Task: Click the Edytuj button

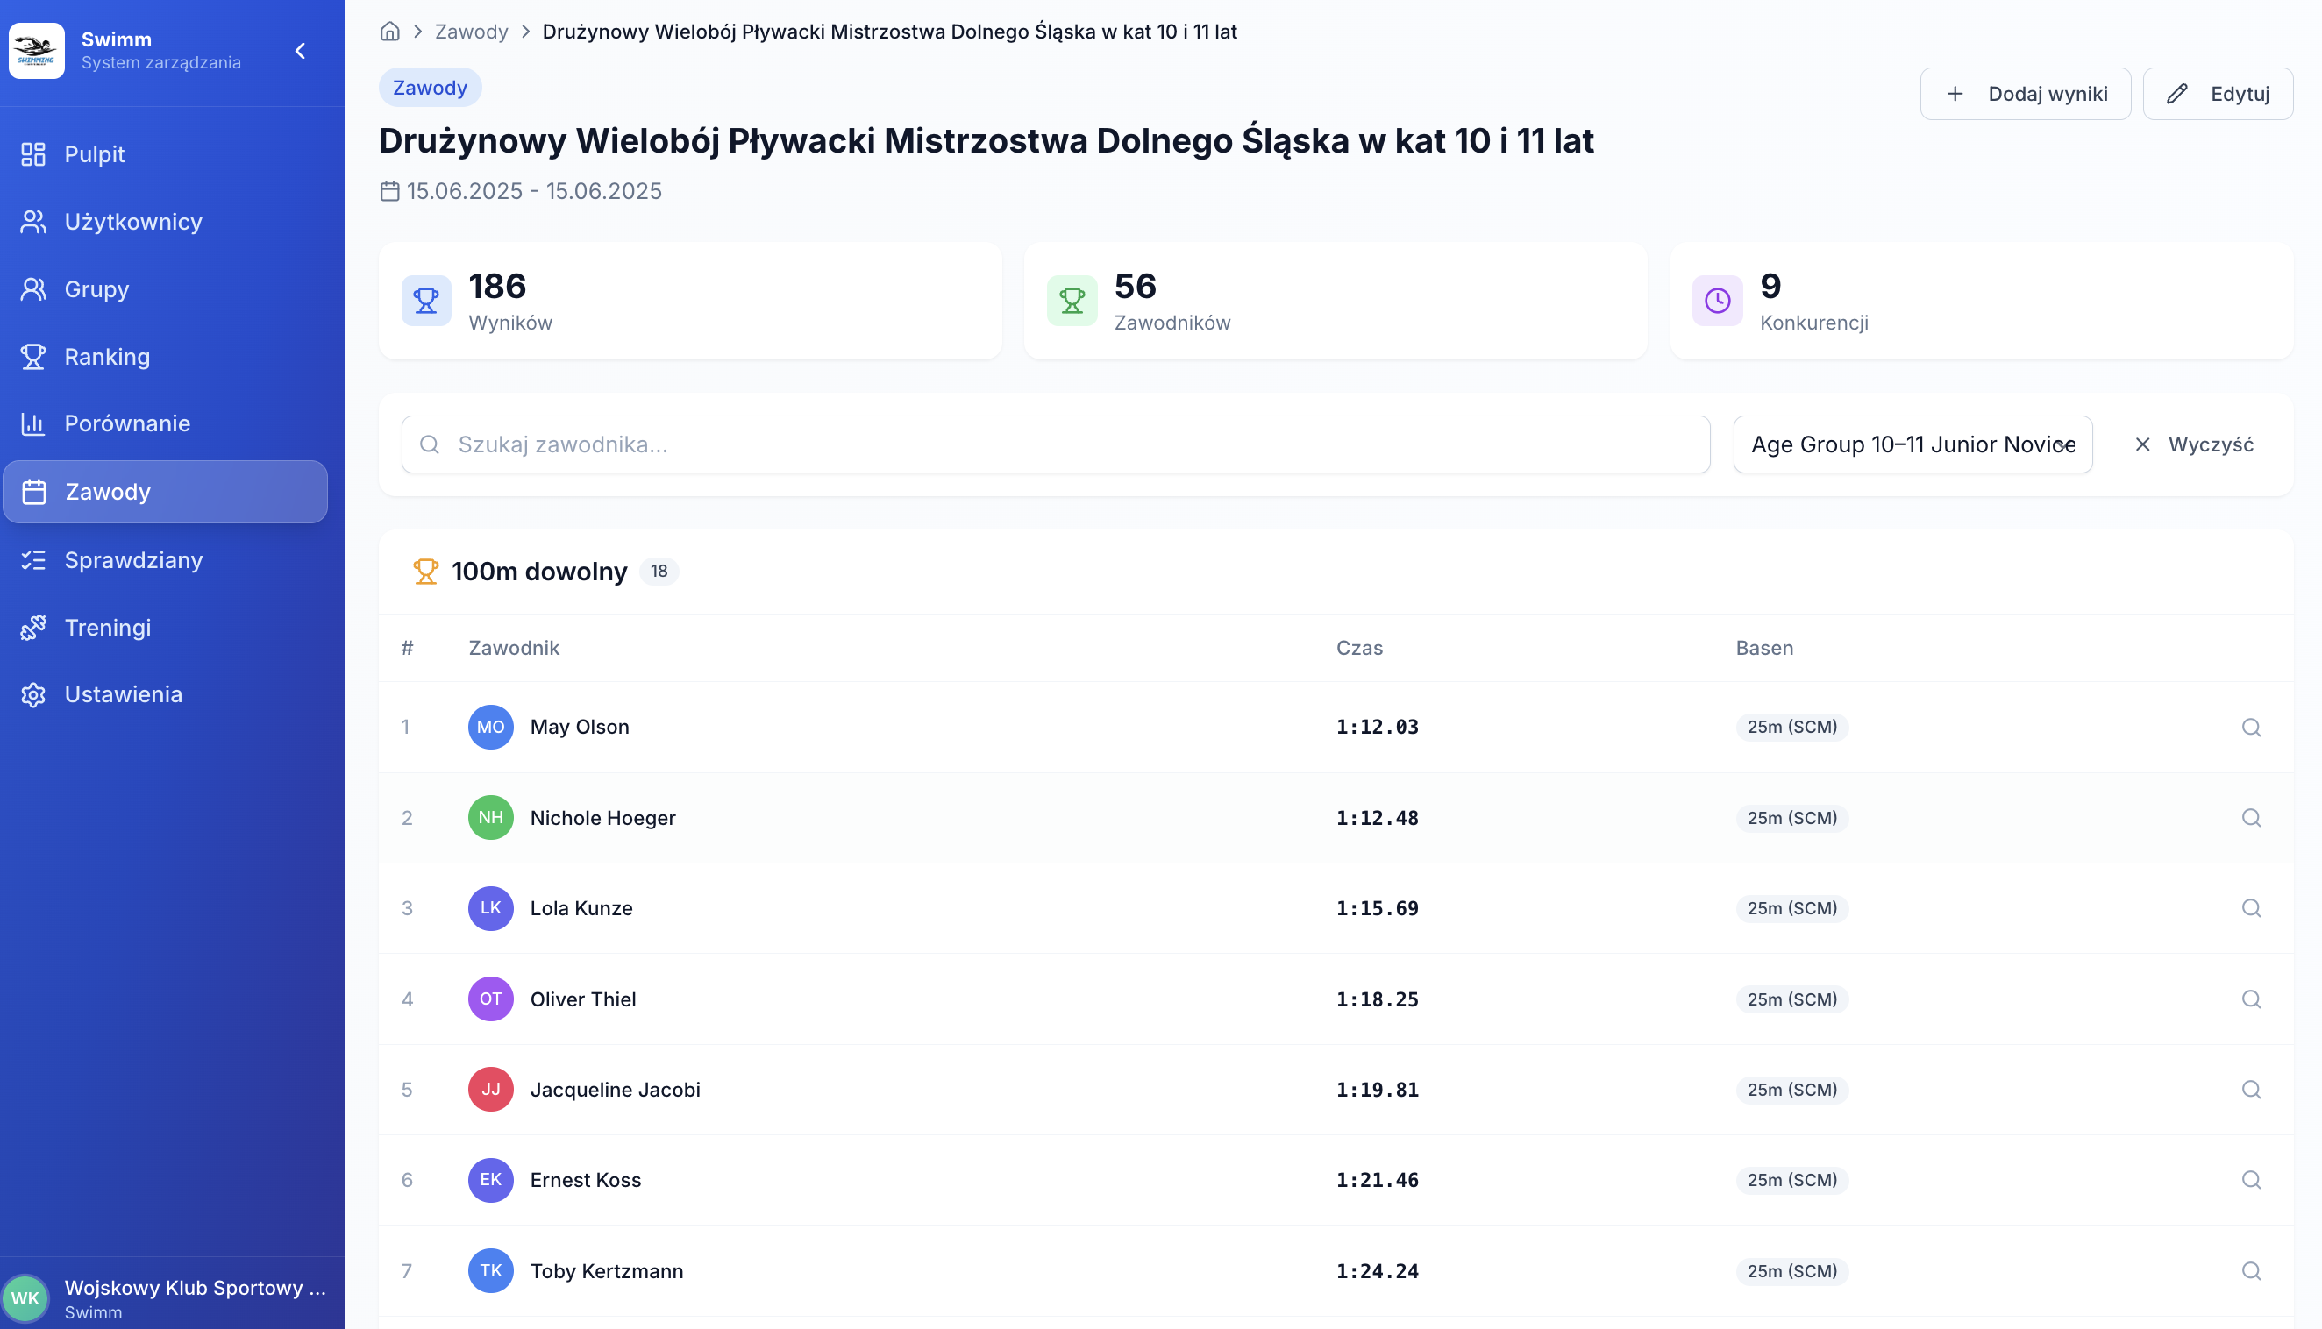Action: [x=2217, y=94]
